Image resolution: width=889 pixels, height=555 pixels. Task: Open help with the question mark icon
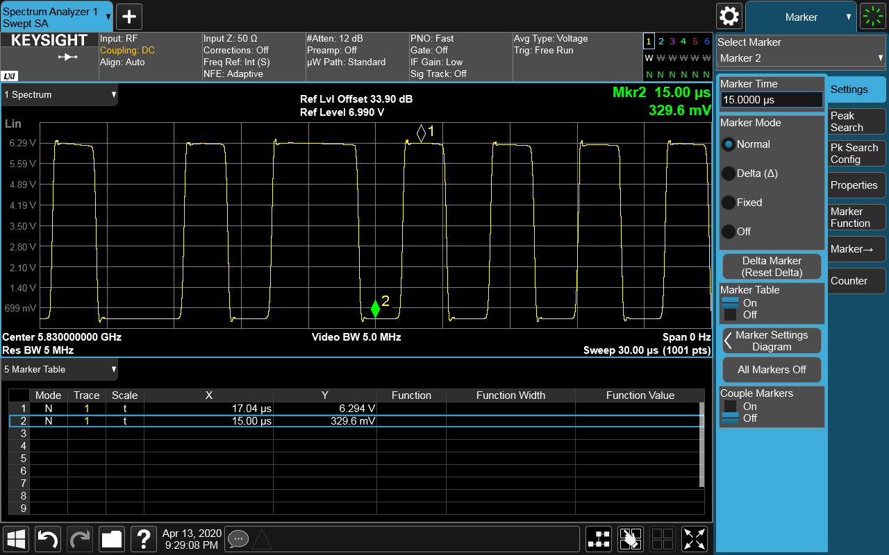click(x=144, y=538)
